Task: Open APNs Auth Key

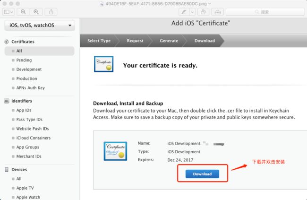Action: [31, 88]
